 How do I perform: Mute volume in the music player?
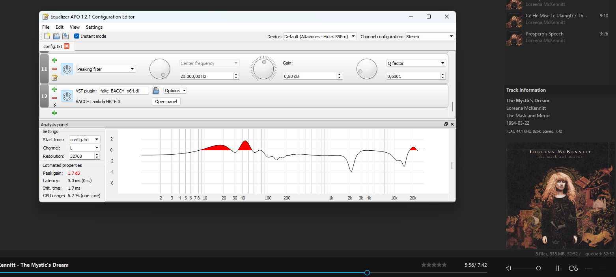[x=508, y=268]
